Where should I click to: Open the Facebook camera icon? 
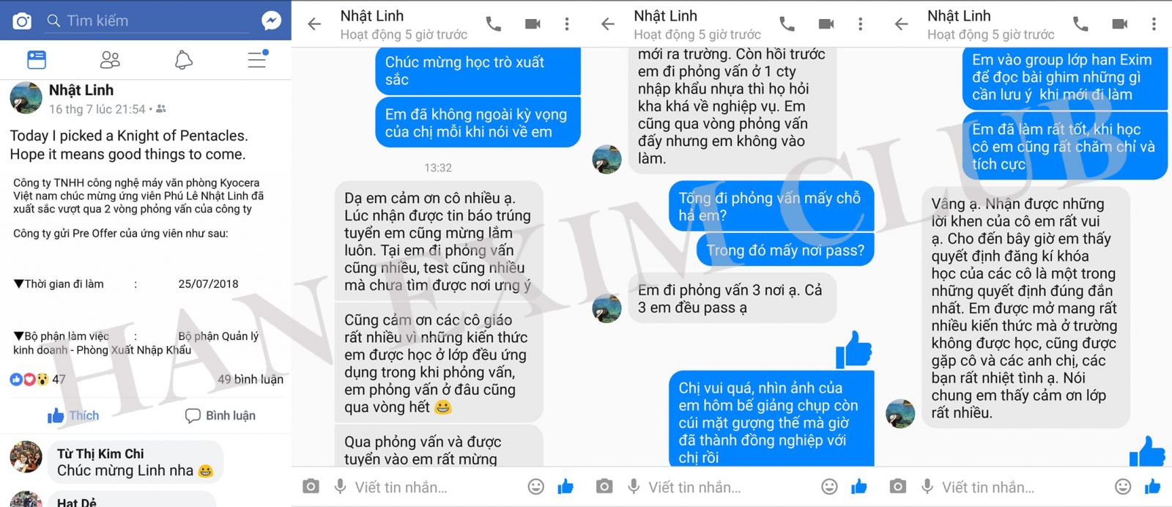[x=22, y=21]
